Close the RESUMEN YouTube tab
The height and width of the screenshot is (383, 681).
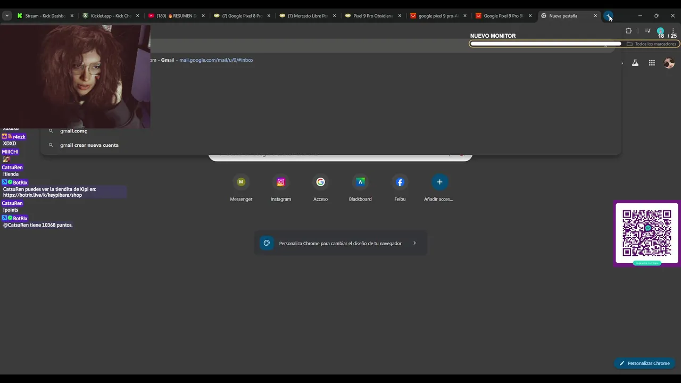[x=203, y=16]
